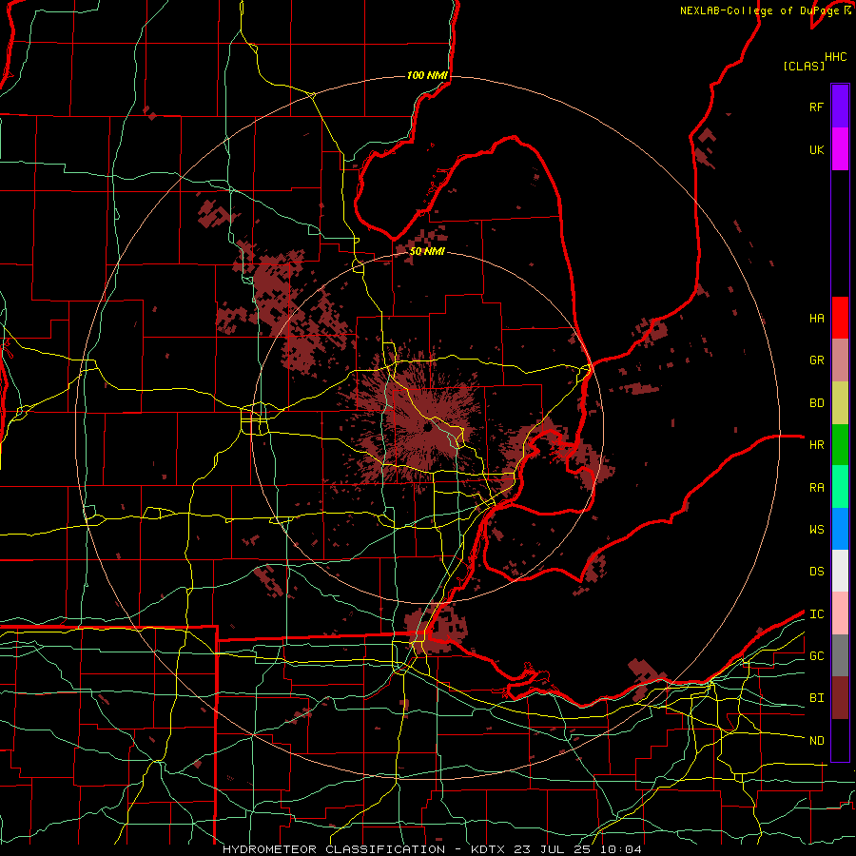Screen dimensions: 856x856
Task: Click the 50 NMI range ring label
Action: (x=427, y=251)
